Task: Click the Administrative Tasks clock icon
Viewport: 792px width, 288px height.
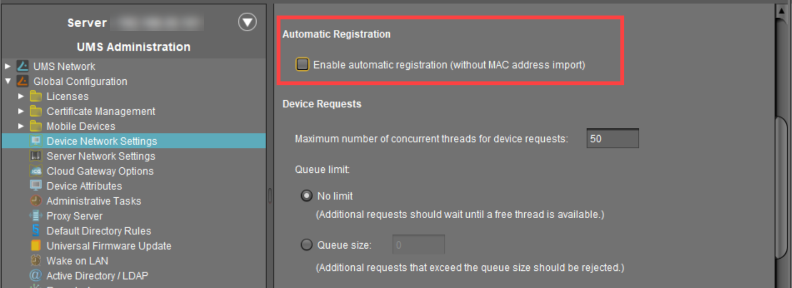Action: [36, 201]
